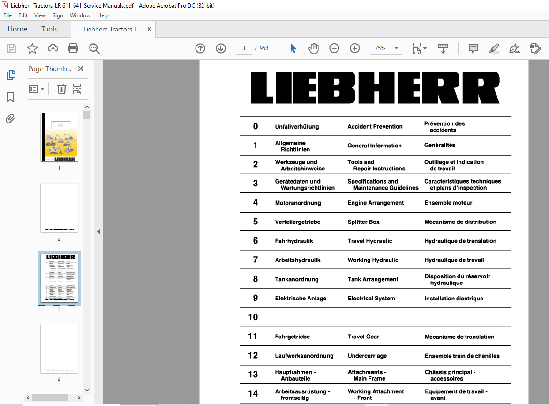The height and width of the screenshot is (406, 549).
Task: Click 'General Information' text
Action: click(x=374, y=146)
